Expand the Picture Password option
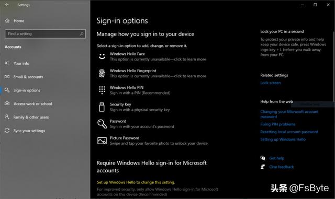 click(x=152, y=141)
